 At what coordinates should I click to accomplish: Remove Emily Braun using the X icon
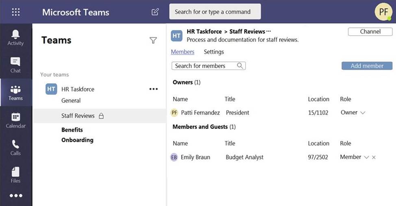tap(374, 157)
